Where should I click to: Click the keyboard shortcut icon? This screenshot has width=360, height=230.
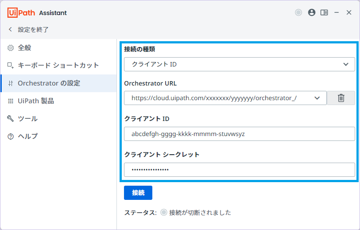(x=11, y=66)
